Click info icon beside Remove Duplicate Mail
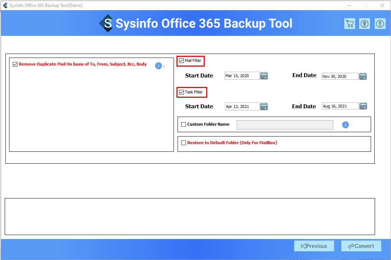This screenshot has width=391, height=260. coord(158,66)
